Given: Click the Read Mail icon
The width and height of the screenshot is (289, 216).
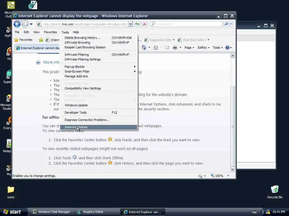Looking at the screenshot, I should click(x=167, y=48).
